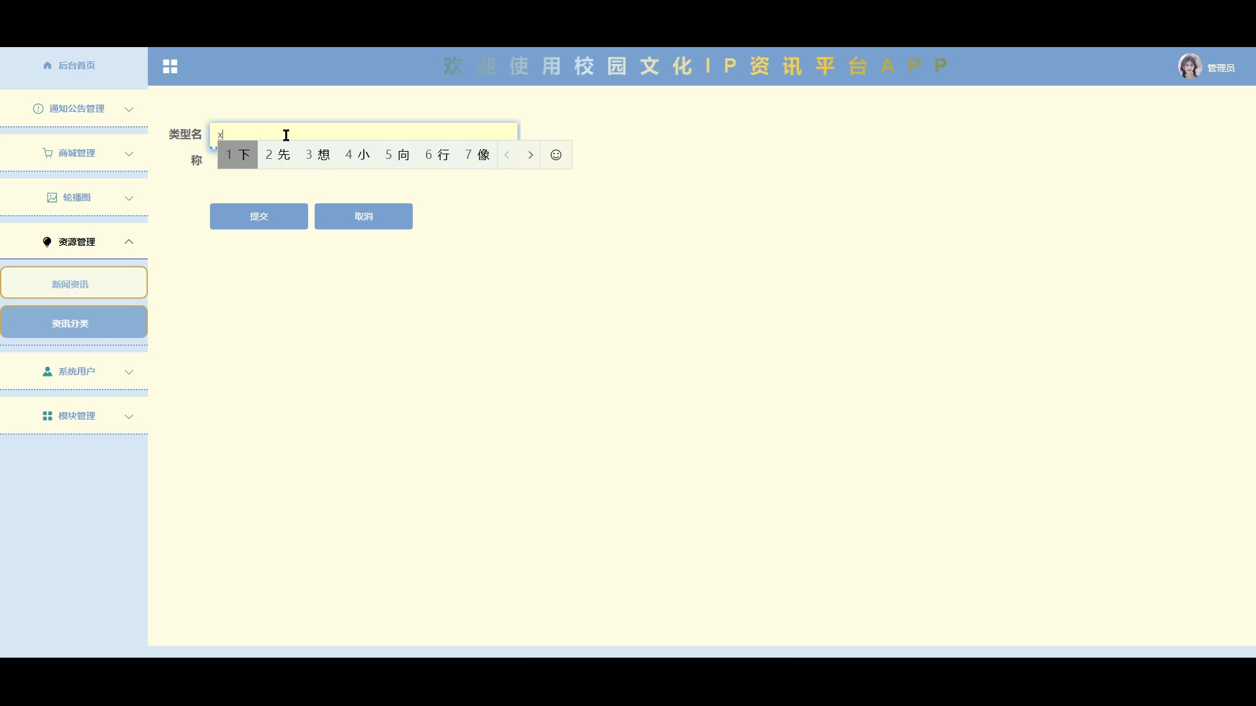Click the picture icon for 轮播图

pyautogui.click(x=52, y=197)
